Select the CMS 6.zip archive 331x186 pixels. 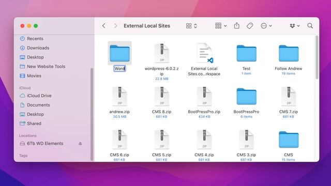119,139
